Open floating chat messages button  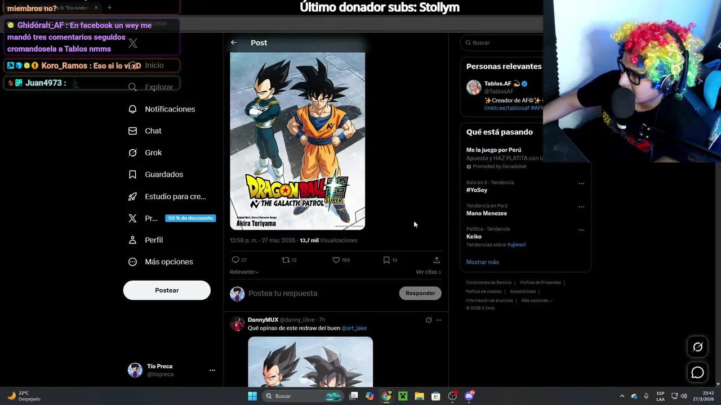point(697,372)
